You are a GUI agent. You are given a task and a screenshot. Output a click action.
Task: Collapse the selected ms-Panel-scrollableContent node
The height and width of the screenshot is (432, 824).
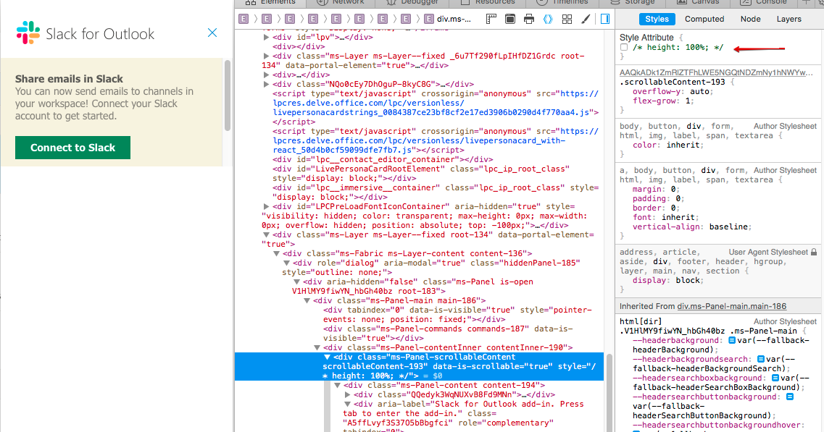pos(327,357)
